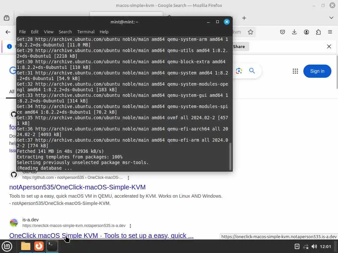The height and width of the screenshot is (253, 338).
Task: Click 'Selecting previously unselected package msr-tools' line
Action: (x=83, y=162)
